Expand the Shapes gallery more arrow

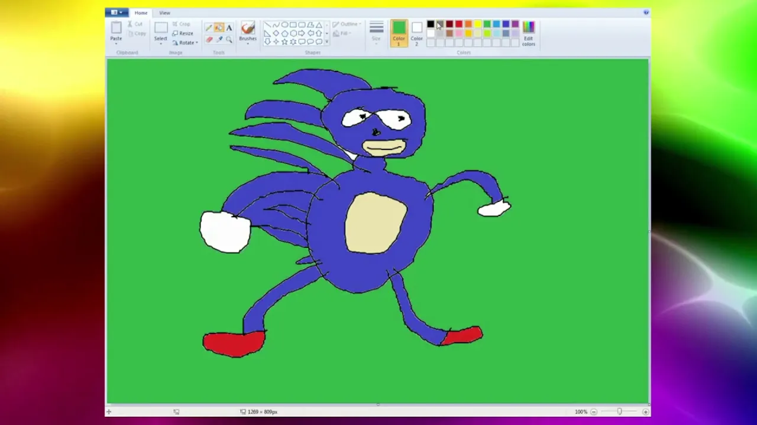[327, 41]
